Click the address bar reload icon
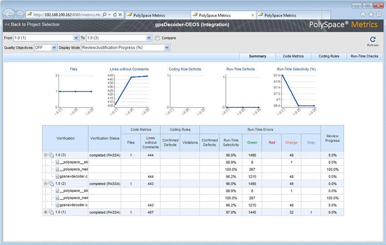386x245 pixels. (x=114, y=14)
